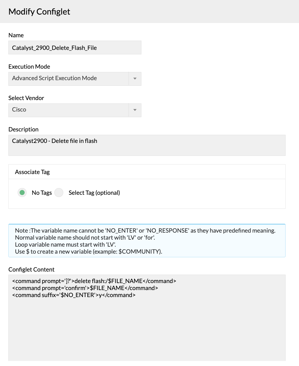
Task: Click the Description field label
Action: [x=24, y=129]
